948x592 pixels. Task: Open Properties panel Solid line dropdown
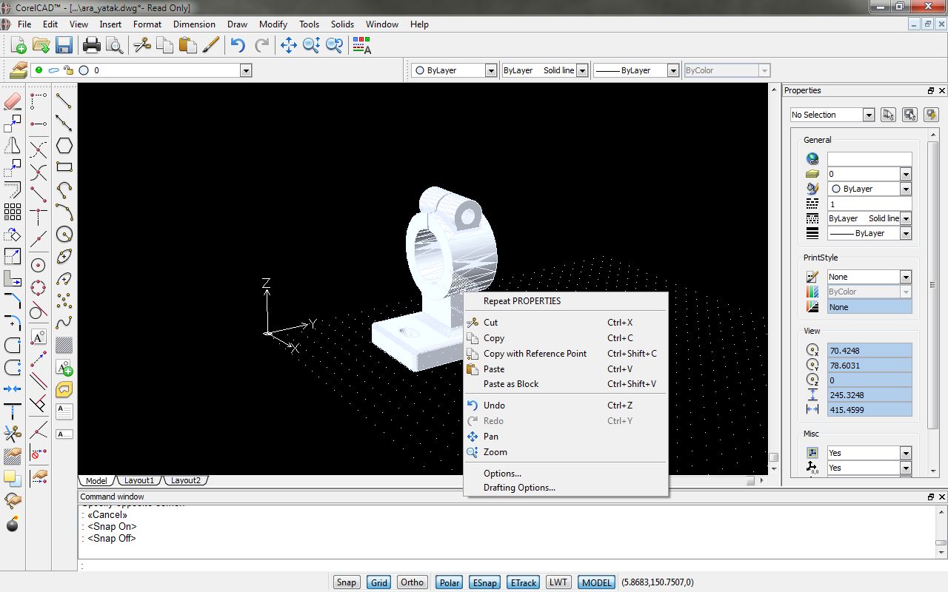click(x=905, y=218)
